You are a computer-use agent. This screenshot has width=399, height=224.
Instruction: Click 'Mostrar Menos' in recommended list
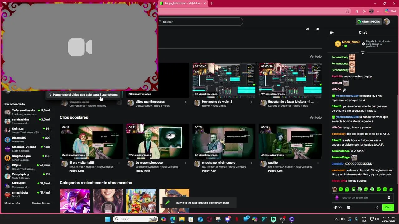[x=41, y=203]
